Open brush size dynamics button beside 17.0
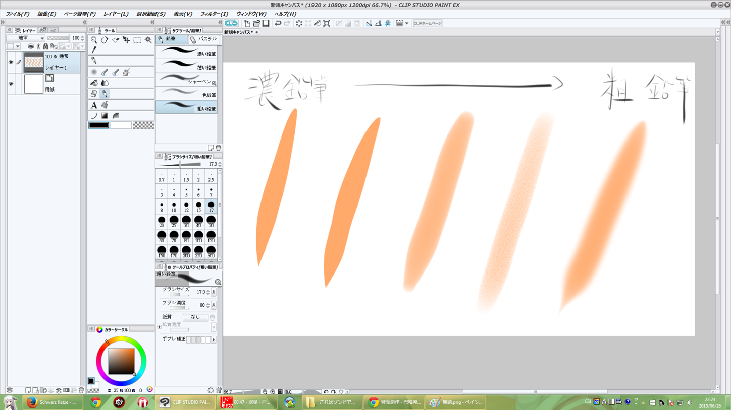Viewport: 731px width, 410px height. tap(214, 292)
